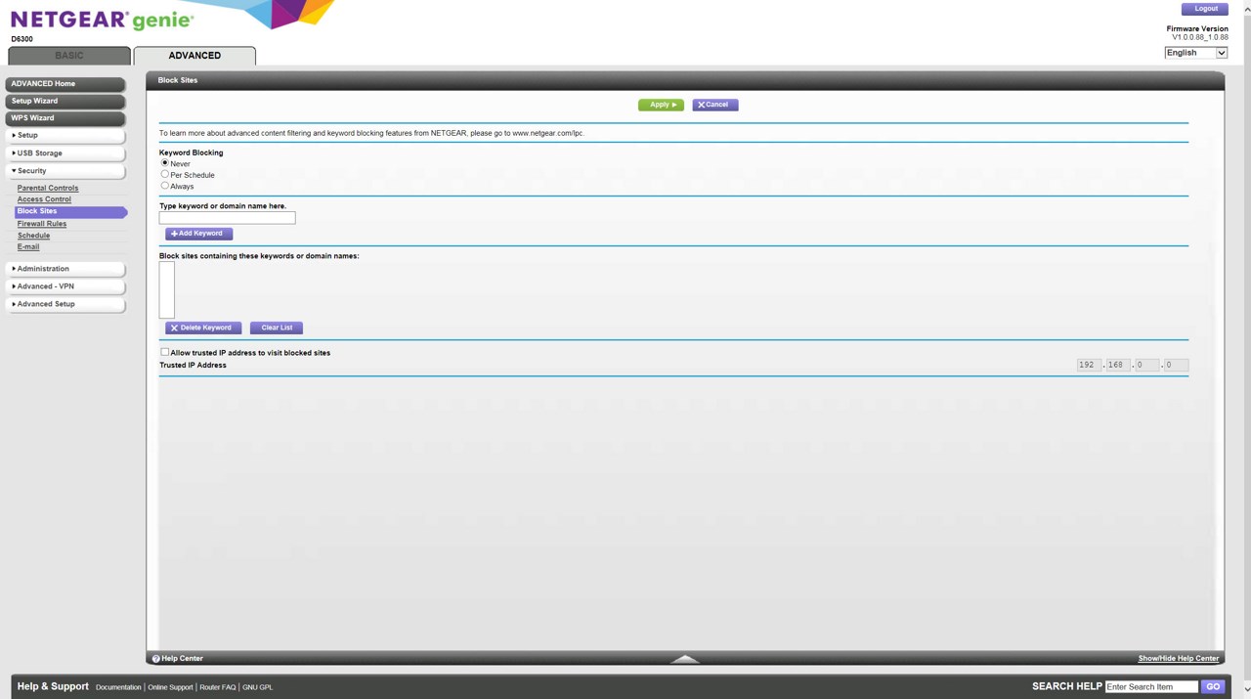Click the Trusted IP Address label
This screenshot has width=1251, height=699.
(x=193, y=365)
